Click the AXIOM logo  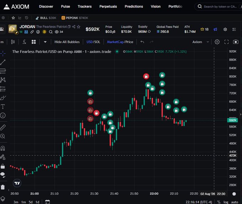pos(16,7)
